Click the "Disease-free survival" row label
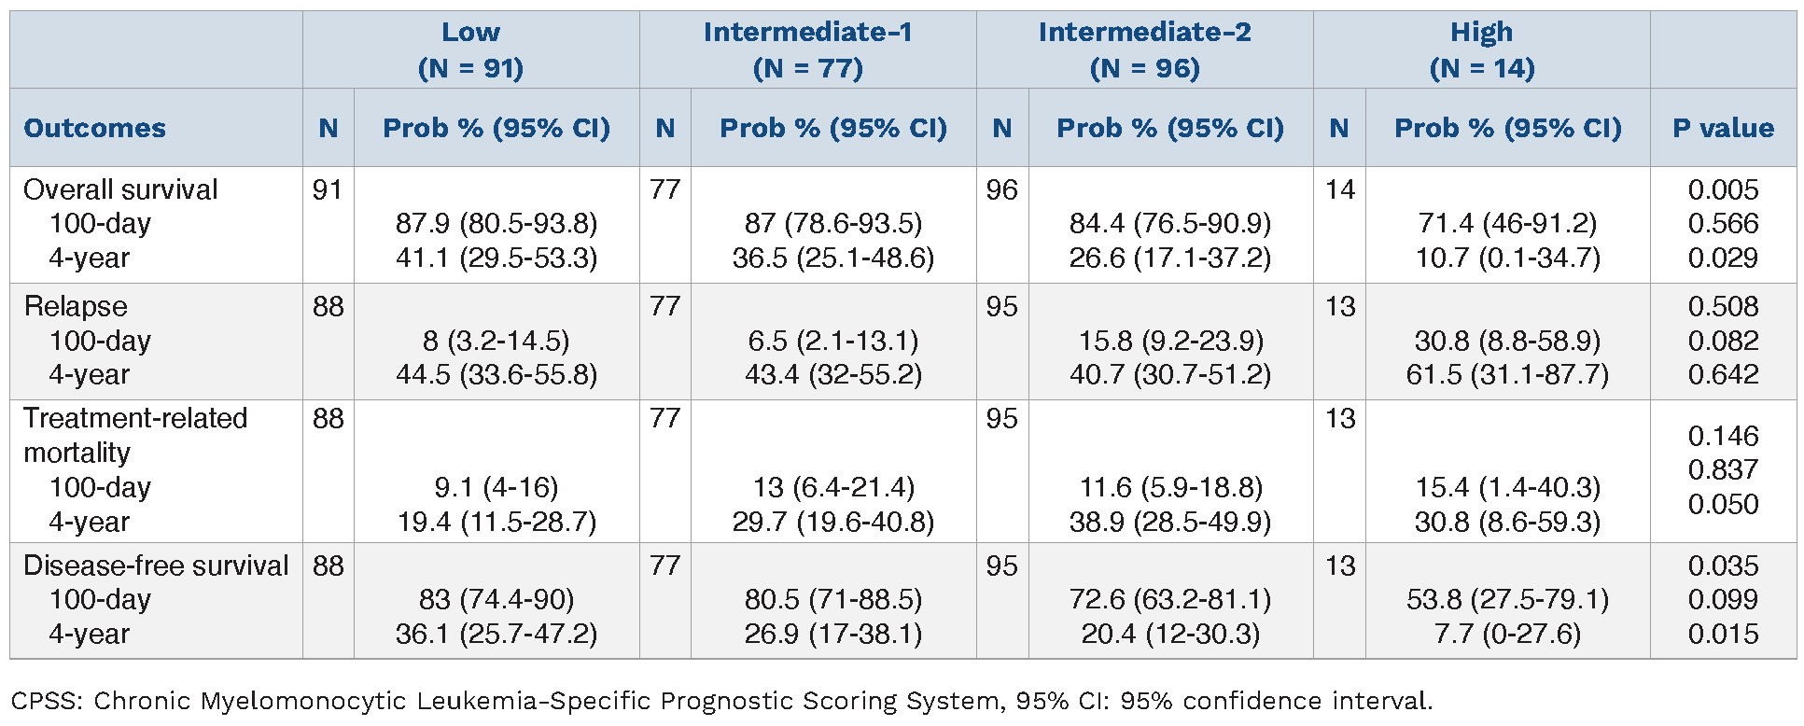 click(156, 565)
